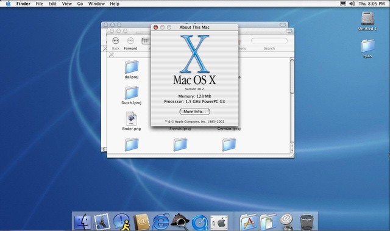Toggle toolbar pill button of rear Finder window
This screenshot has height=231, width=390.
click(x=283, y=24)
